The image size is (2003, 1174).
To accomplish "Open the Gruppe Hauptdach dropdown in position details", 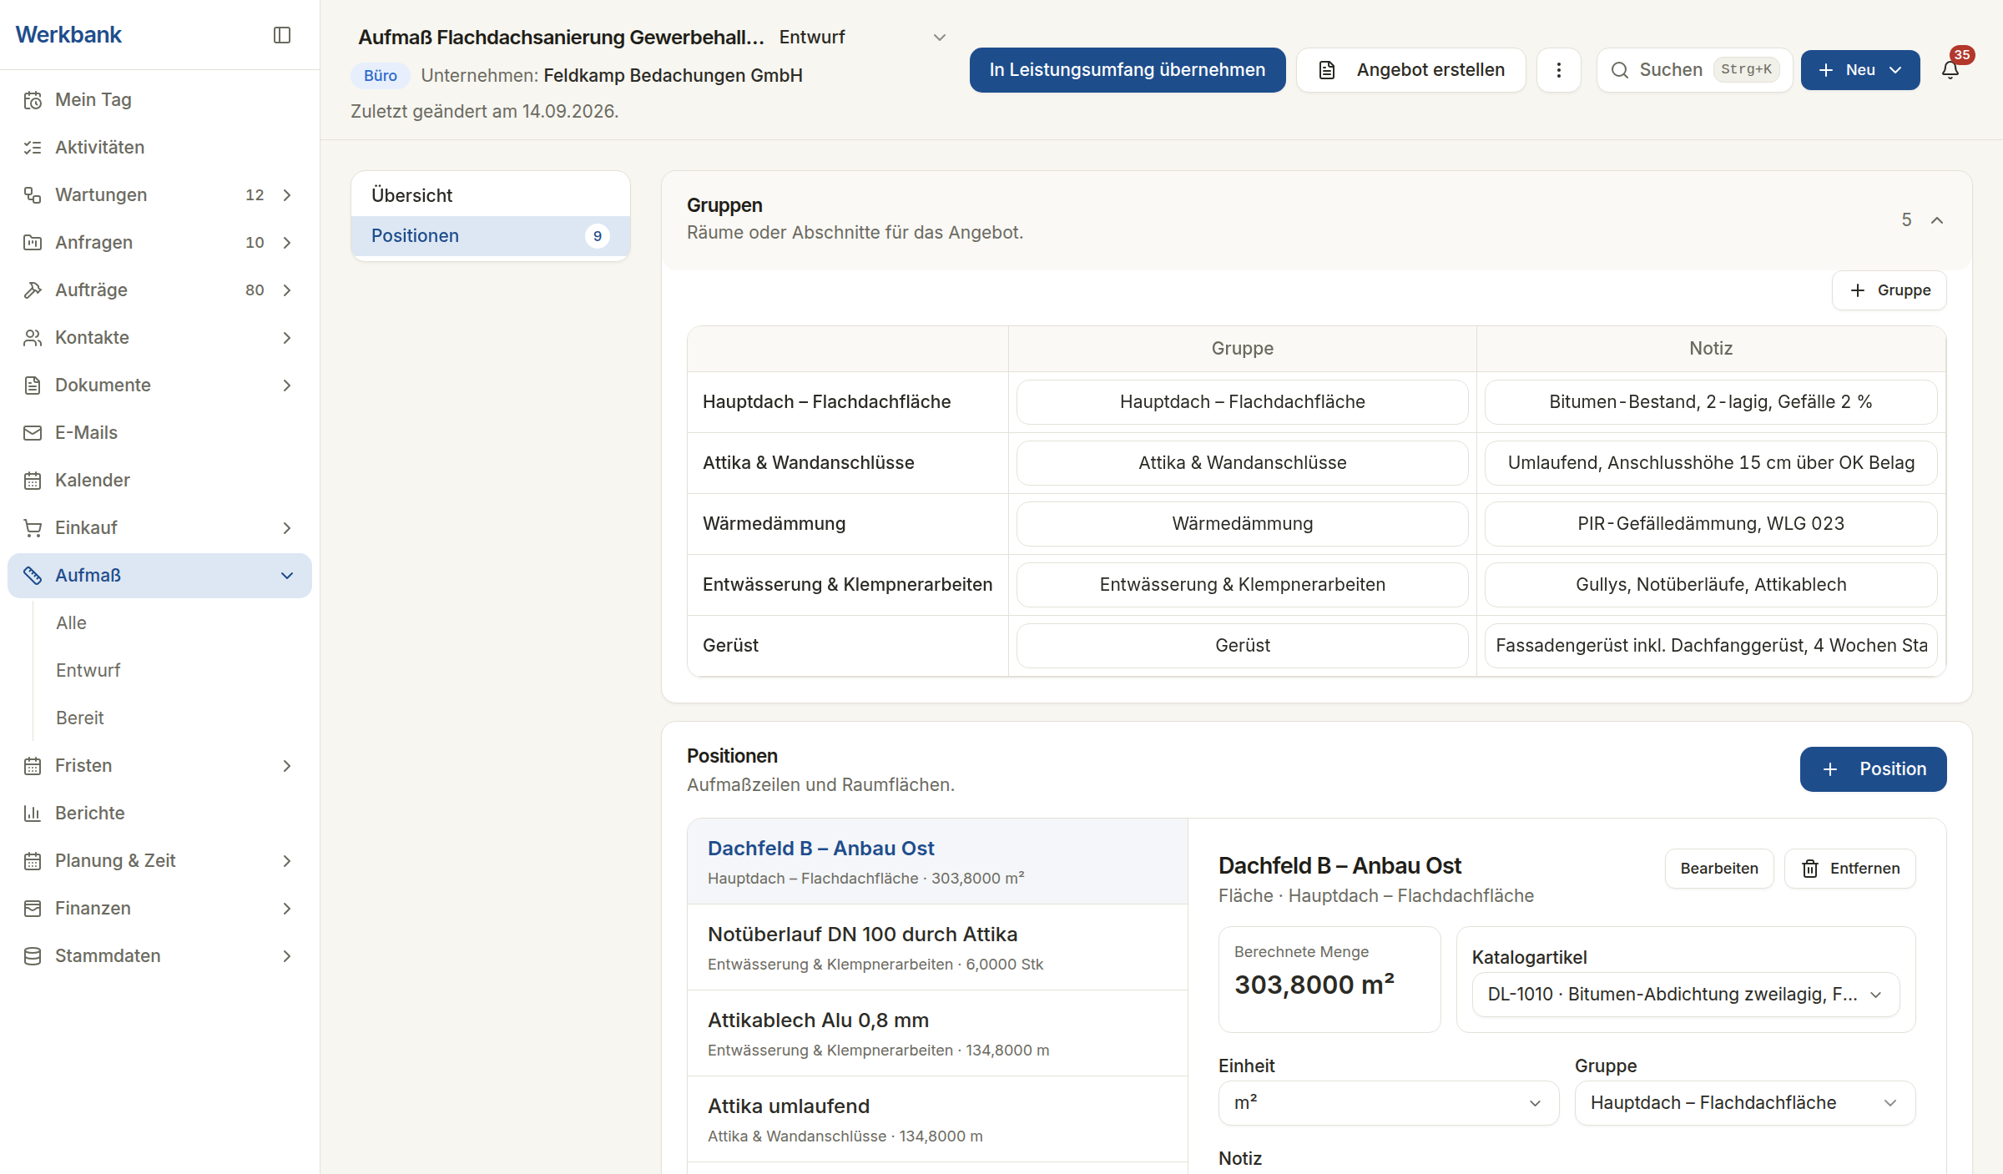I will [x=1745, y=1103].
